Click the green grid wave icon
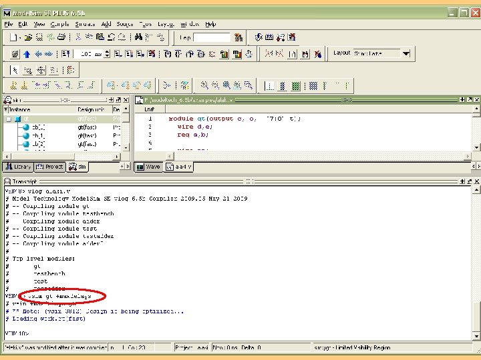 296,86
